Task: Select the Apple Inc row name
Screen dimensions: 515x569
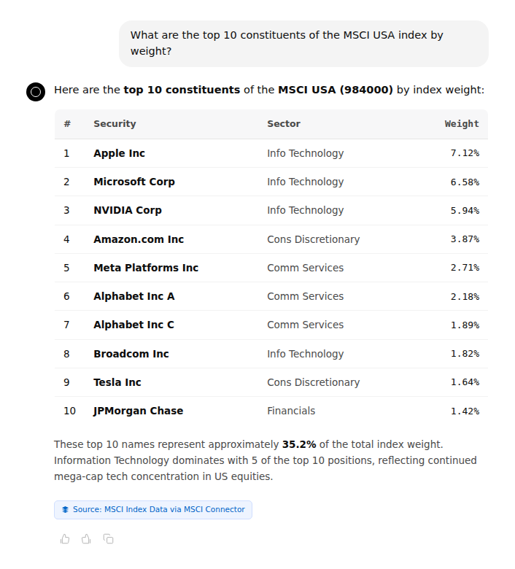Action: click(119, 153)
